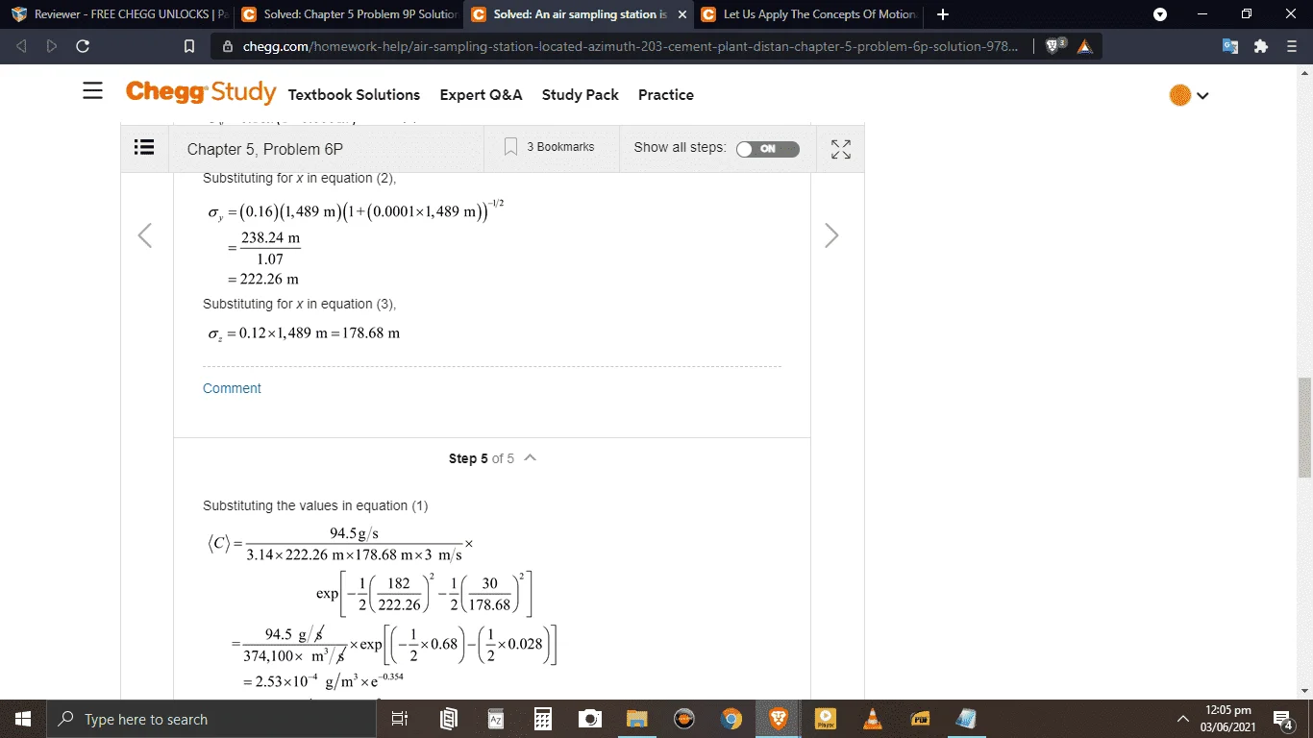Click the Google Translate extension icon
Image resolution: width=1313 pixels, height=738 pixels.
point(1230,46)
